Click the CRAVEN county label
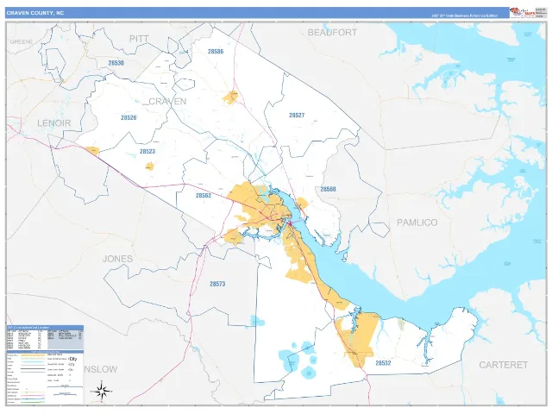552x414 pixels. coord(167,102)
